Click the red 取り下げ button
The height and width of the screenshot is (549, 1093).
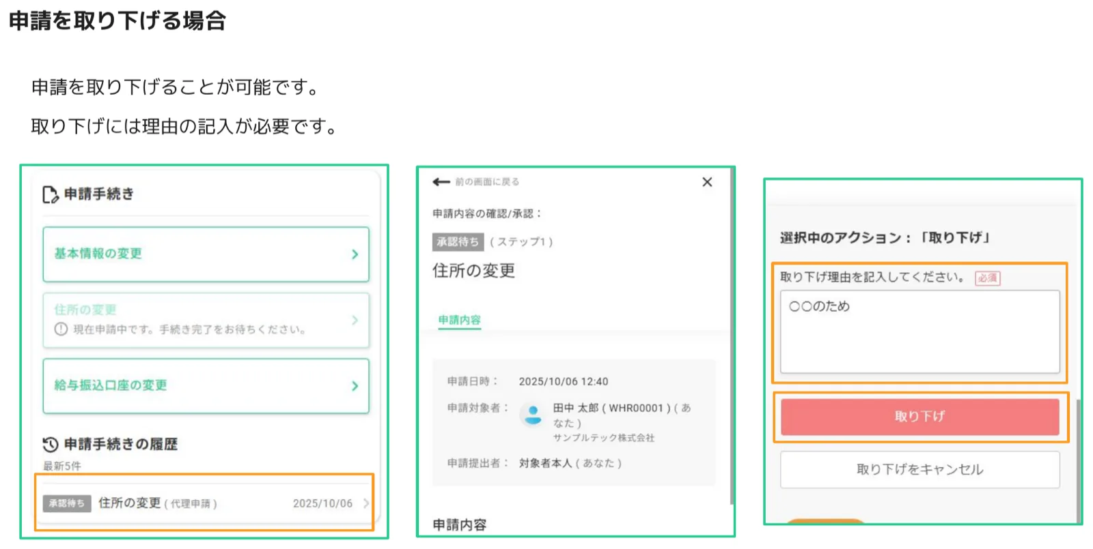point(919,417)
